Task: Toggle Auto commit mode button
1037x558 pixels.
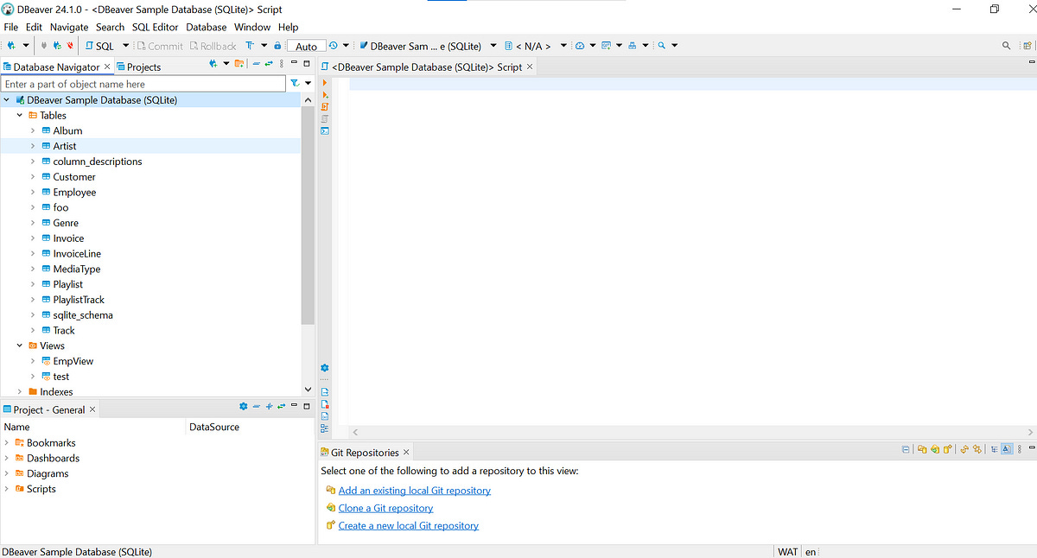Action: coord(306,46)
